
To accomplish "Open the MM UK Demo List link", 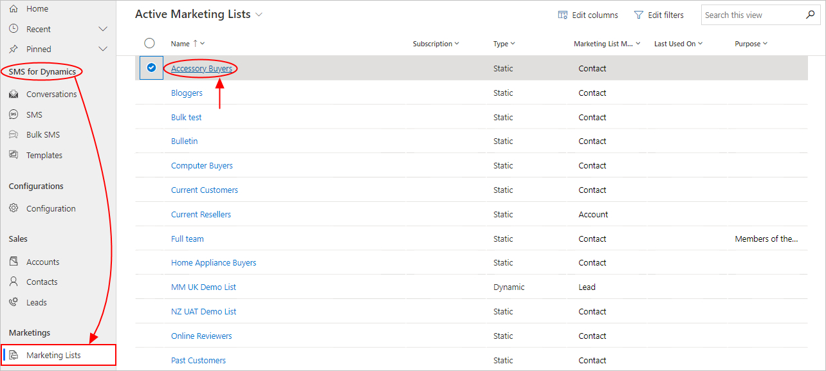I will 203,287.
